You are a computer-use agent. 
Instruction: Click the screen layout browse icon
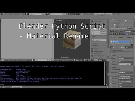click(27, 14)
